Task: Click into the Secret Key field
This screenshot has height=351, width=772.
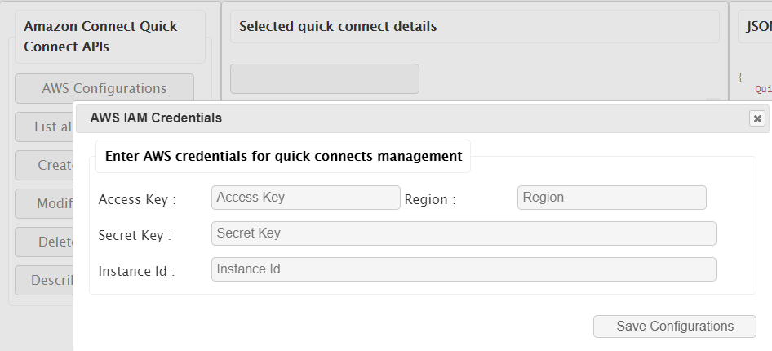Action: pos(464,233)
